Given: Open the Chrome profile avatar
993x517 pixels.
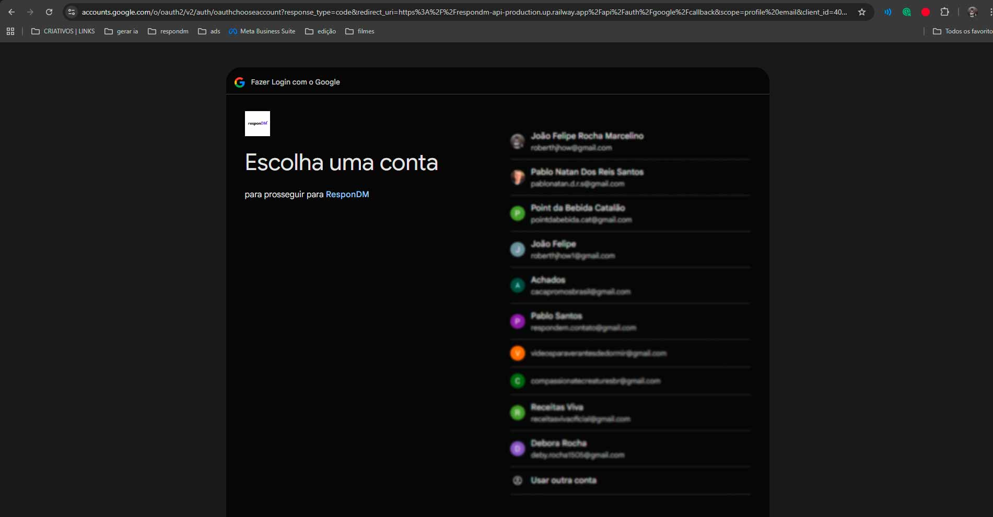Looking at the screenshot, I should click(x=972, y=12).
